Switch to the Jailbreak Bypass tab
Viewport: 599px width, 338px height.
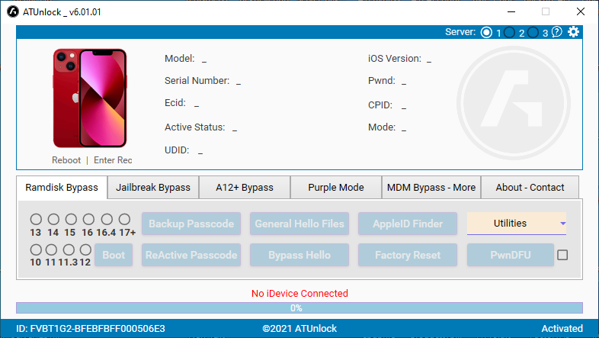(153, 187)
